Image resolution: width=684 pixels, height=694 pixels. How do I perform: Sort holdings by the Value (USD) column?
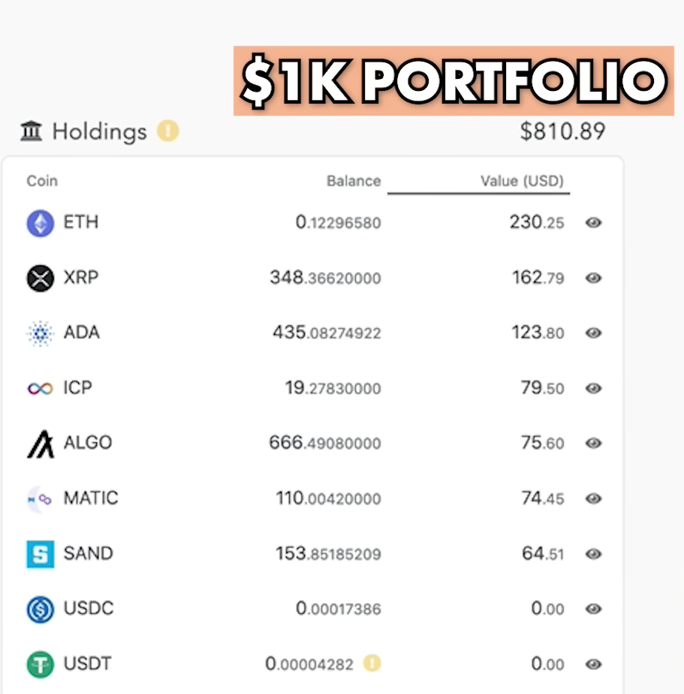(x=522, y=181)
